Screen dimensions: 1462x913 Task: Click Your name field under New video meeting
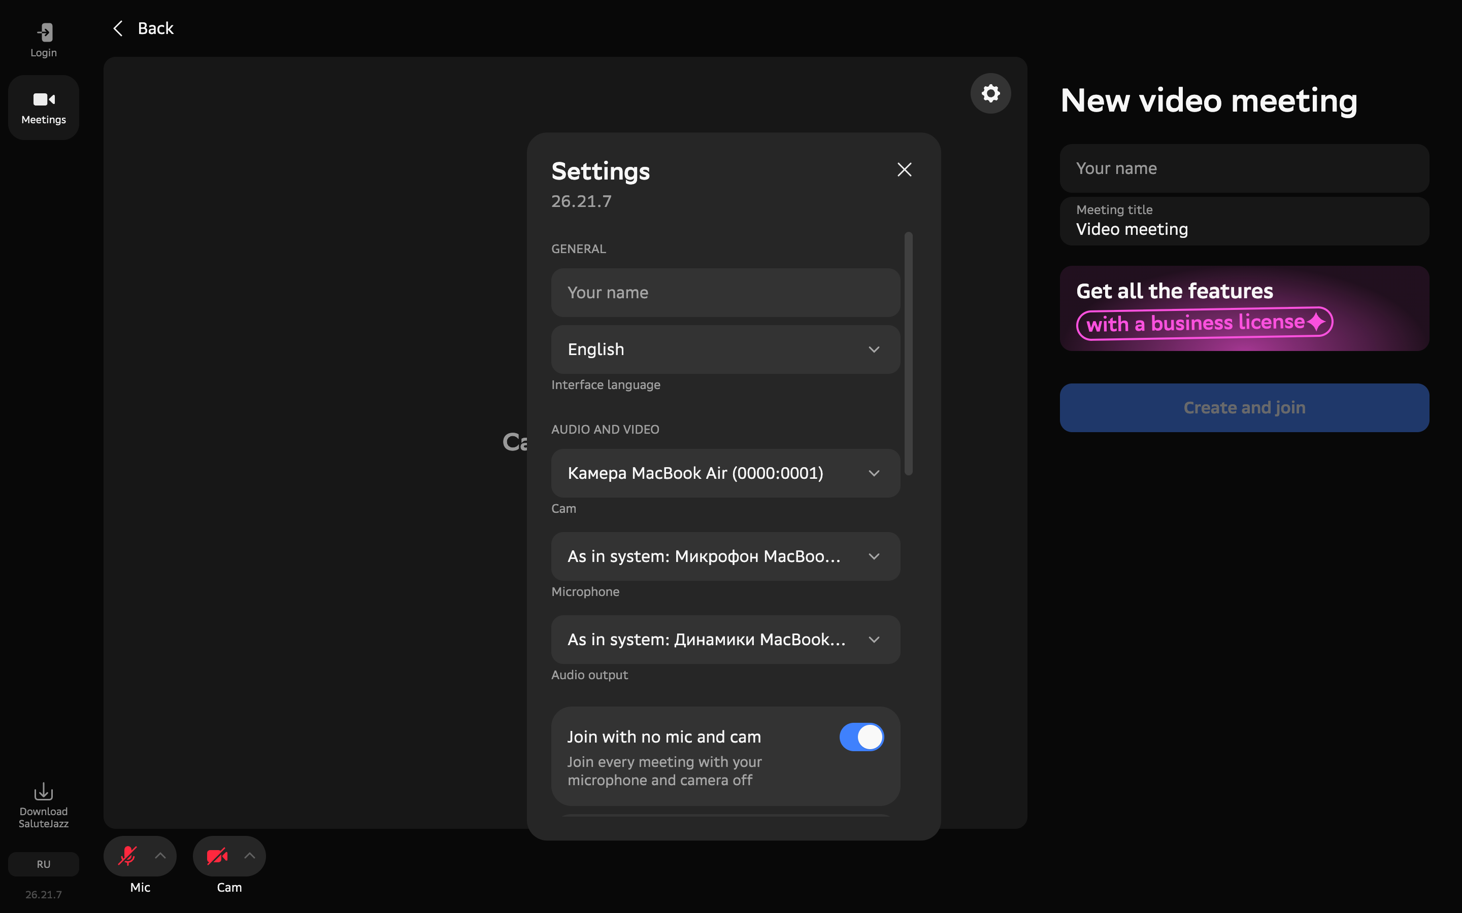1244,168
